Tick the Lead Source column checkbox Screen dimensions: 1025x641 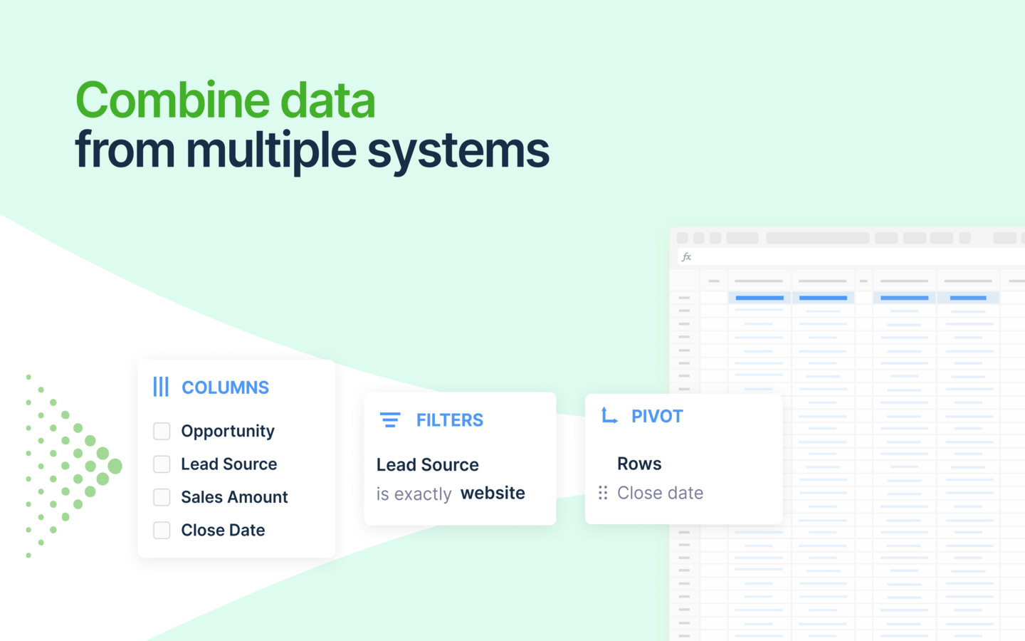tap(162, 464)
